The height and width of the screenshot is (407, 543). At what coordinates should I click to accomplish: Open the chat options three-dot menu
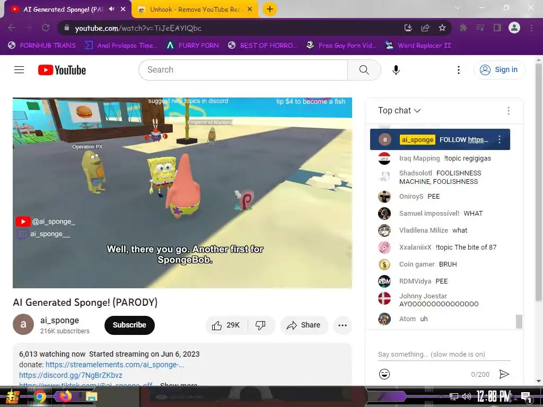[x=508, y=111]
